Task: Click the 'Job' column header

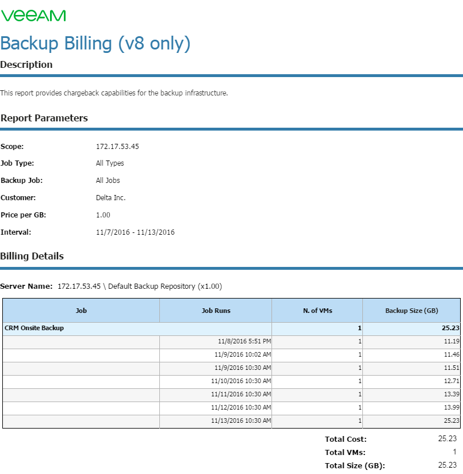Action: tap(81, 311)
